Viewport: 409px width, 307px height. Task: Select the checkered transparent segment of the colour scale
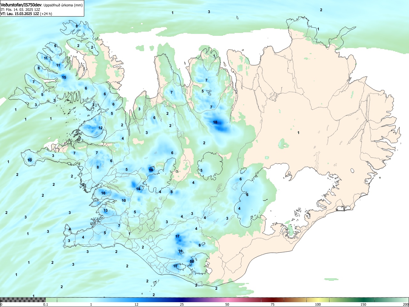[23, 300]
